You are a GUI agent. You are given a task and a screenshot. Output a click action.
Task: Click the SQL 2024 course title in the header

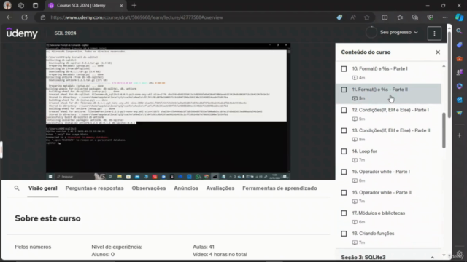click(x=65, y=33)
